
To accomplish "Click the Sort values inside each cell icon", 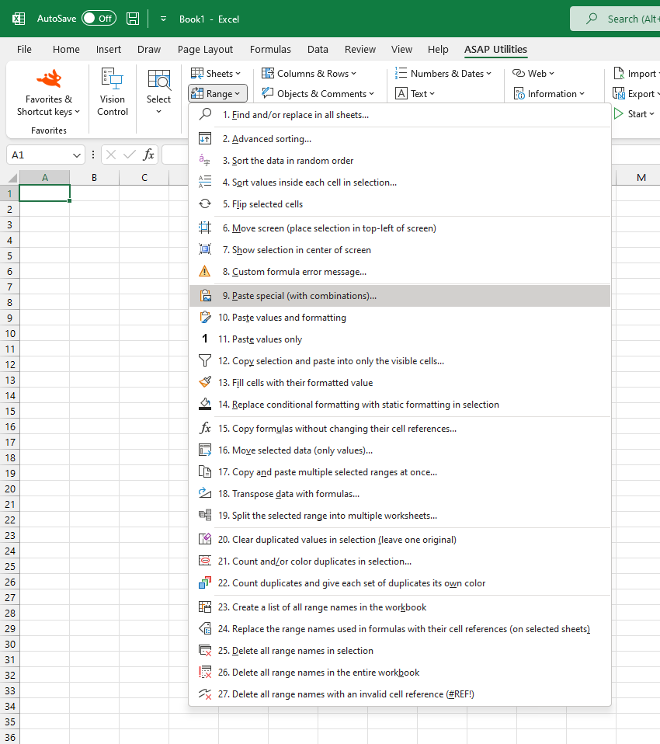I will [x=205, y=183].
